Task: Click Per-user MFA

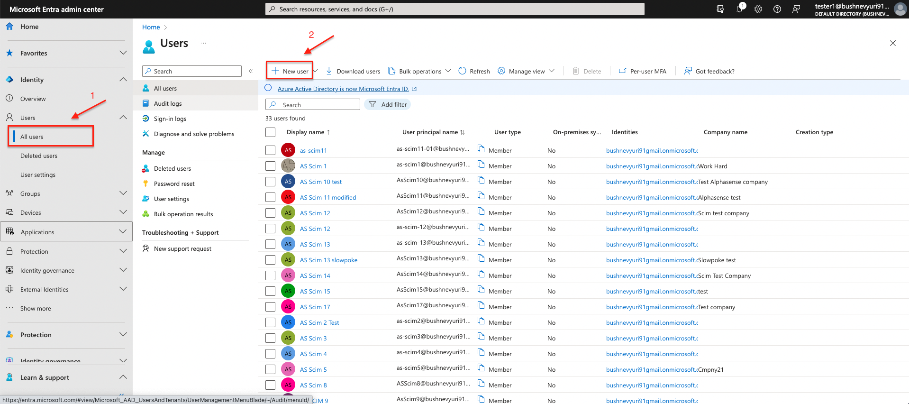Action: coord(642,71)
